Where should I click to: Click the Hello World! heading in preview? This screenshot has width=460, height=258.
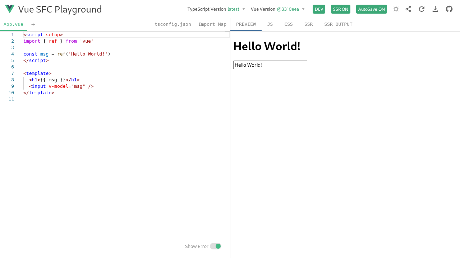pyautogui.click(x=267, y=46)
